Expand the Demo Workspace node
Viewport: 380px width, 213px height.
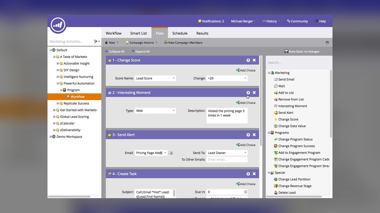tap(50, 137)
